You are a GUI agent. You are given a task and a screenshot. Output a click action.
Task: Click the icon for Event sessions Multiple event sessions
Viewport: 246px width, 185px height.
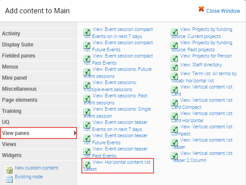[87, 85]
